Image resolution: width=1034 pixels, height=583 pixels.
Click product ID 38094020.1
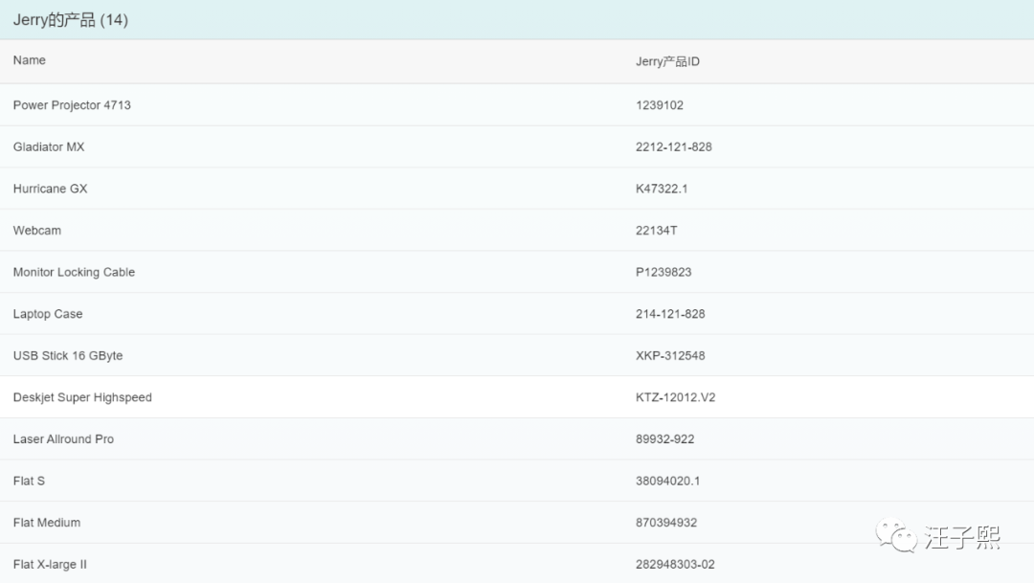coord(668,481)
